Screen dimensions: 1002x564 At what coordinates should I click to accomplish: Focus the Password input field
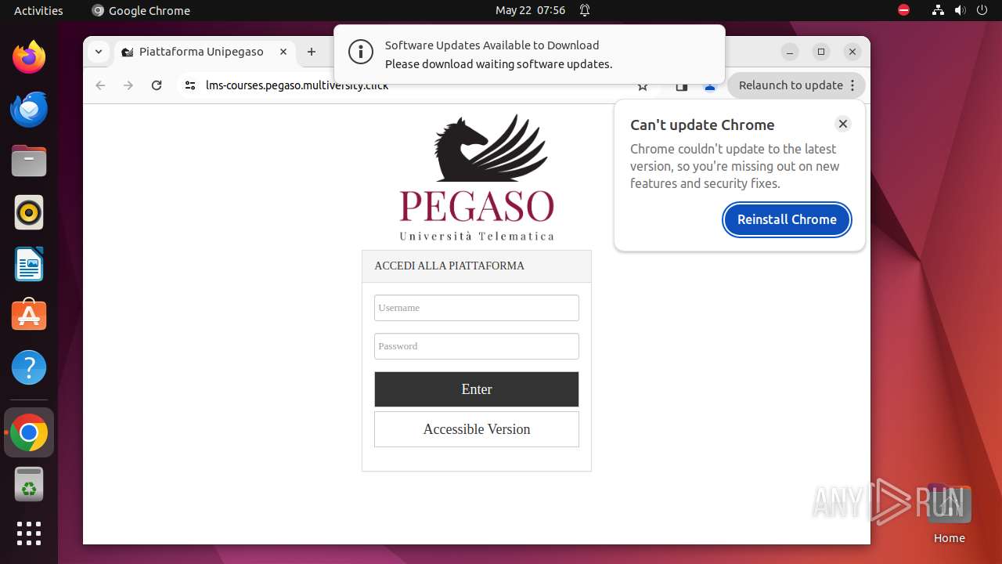[477, 346]
